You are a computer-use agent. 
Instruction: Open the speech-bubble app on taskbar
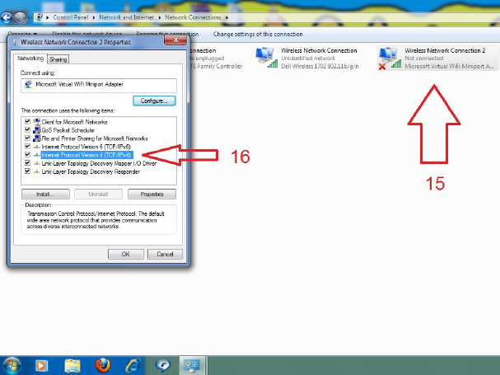163,366
